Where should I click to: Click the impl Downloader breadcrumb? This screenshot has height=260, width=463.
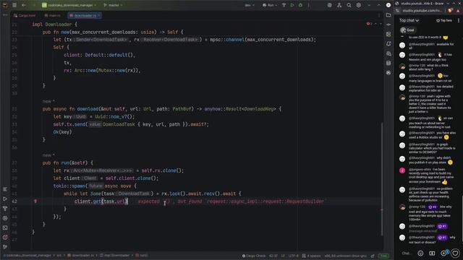point(114,256)
